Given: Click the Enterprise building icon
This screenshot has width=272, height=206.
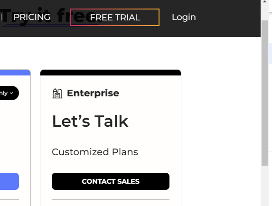Looking at the screenshot, I should (x=57, y=94).
